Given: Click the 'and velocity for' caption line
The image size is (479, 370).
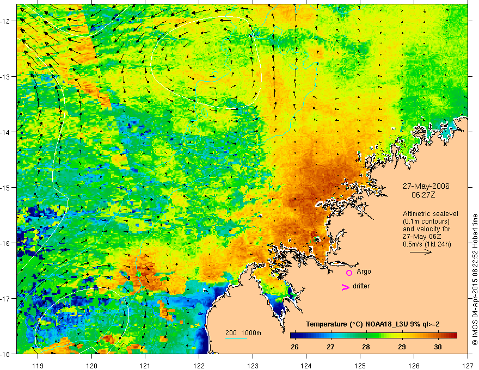Looking at the screenshot, I should (x=426, y=229).
